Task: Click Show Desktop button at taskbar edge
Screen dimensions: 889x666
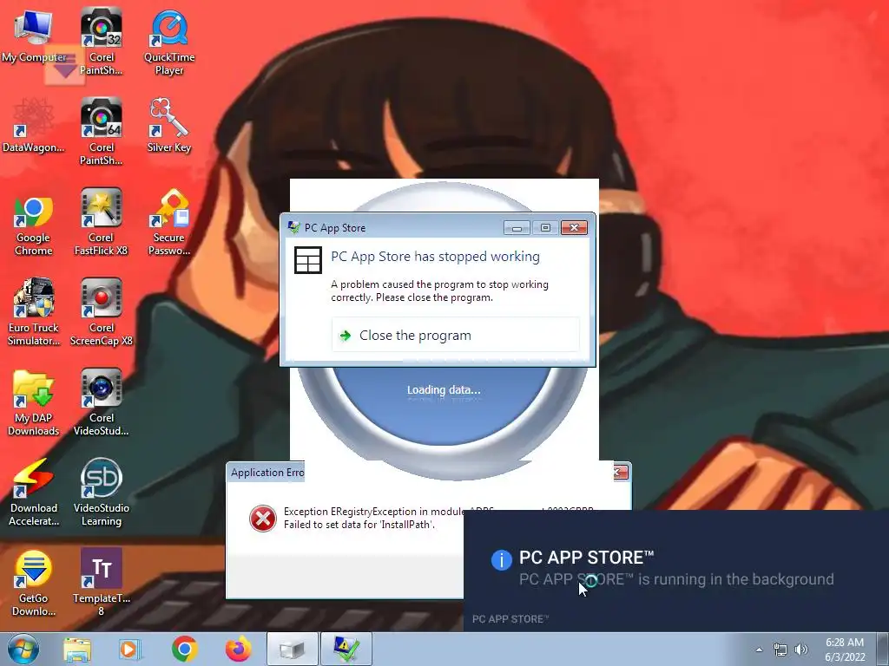Action: click(x=884, y=649)
